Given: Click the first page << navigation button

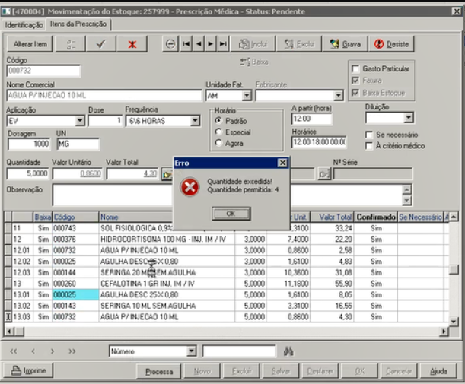Looking at the screenshot, I should coord(14,351).
